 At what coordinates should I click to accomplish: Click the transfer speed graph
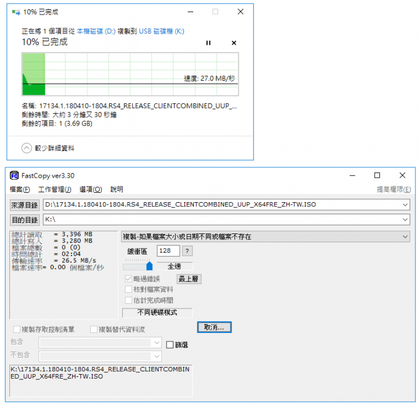(x=130, y=74)
